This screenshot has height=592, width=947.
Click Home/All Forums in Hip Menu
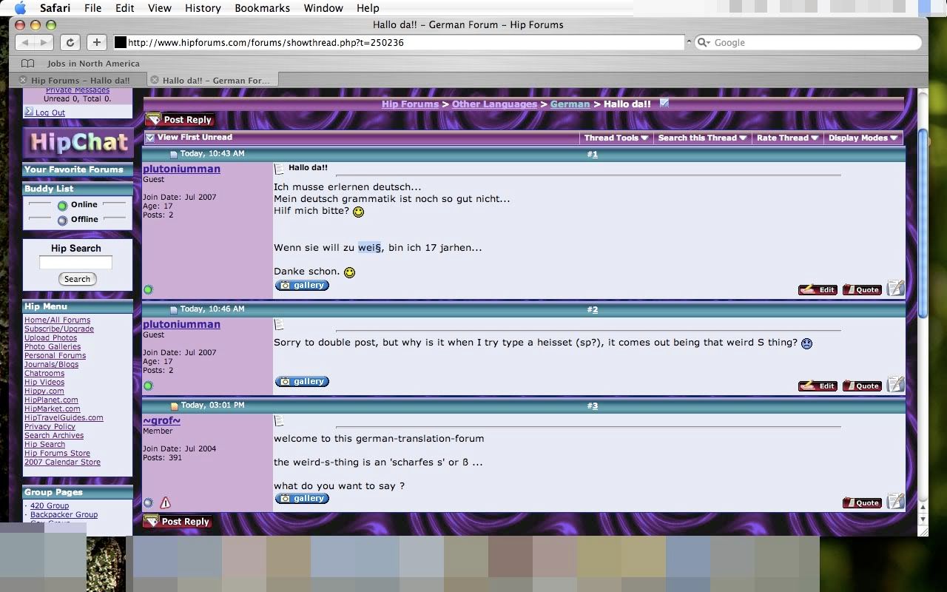tap(57, 320)
